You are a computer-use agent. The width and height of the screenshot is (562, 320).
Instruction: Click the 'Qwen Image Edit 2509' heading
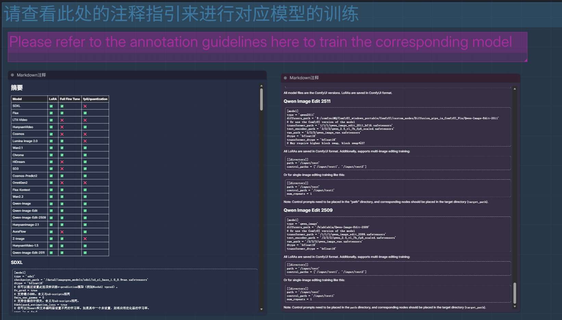pos(308,210)
